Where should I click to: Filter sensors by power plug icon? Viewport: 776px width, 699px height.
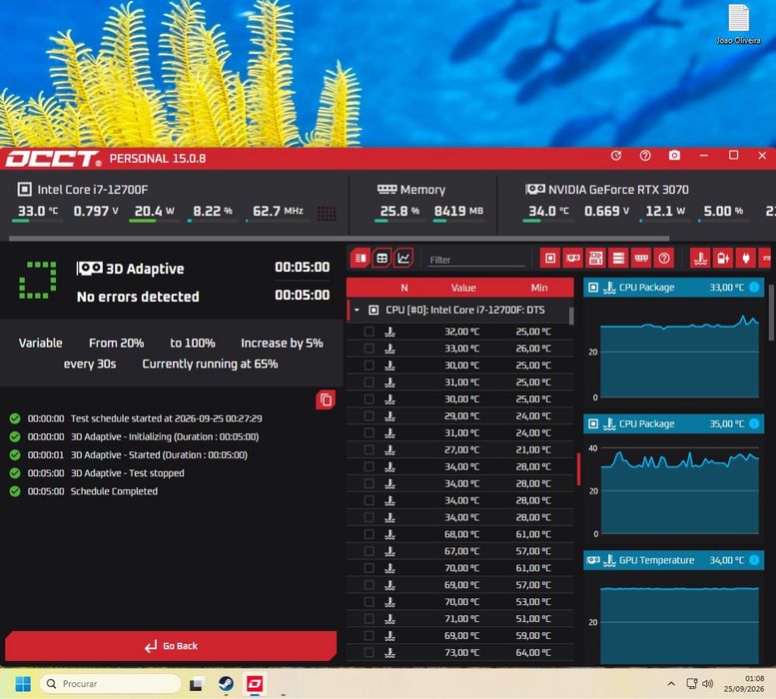pyautogui.click(x=746, y=259)
